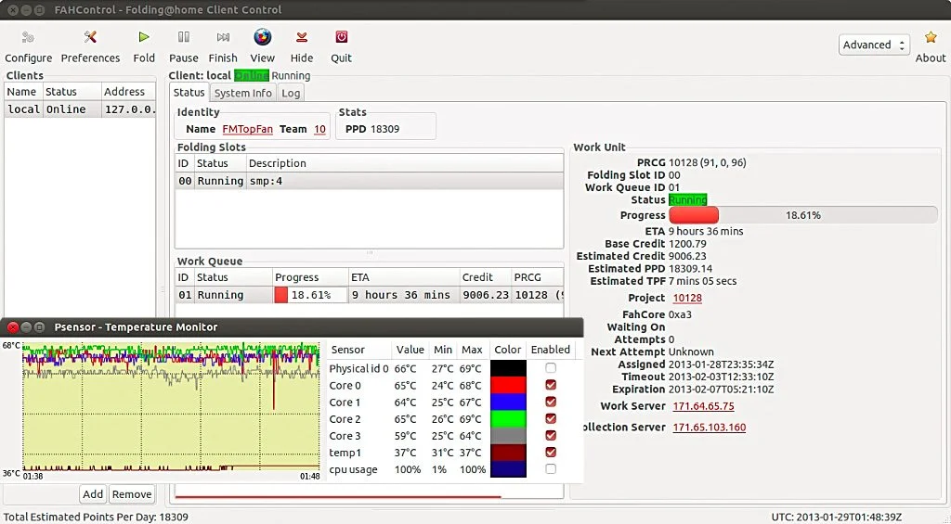Click the Work Unit 18.61% progress bar
The width and height of the screenshot is (951, 524).
tap(803, 215)
